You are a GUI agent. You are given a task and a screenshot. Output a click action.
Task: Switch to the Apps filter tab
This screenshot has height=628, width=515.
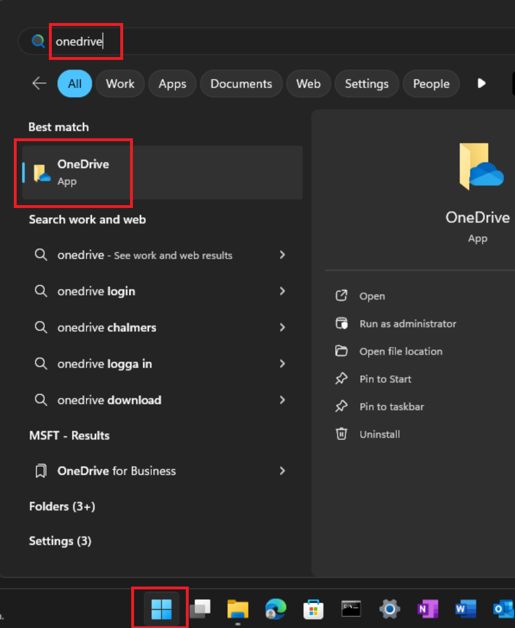[x=172, y=84]
